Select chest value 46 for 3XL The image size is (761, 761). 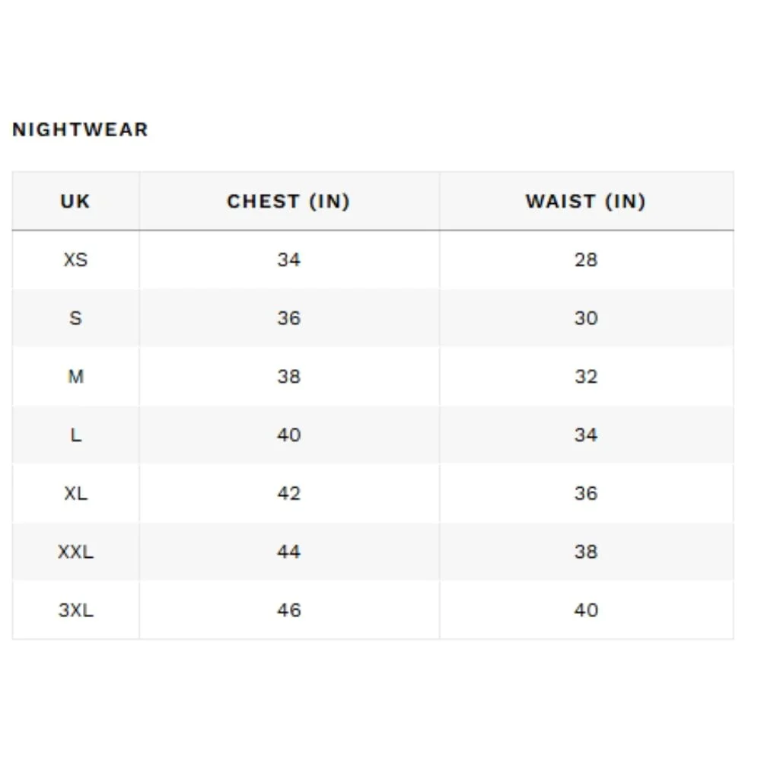coord(289,610)
